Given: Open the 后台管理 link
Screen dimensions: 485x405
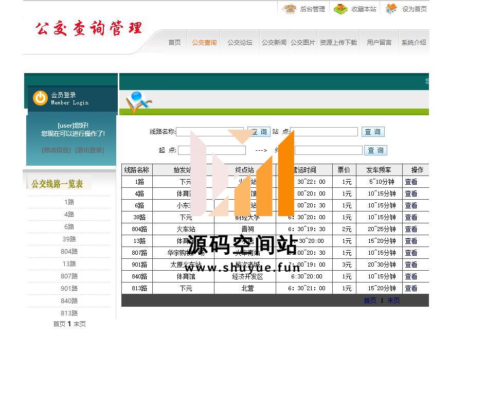Looking at the screenshot, I should (x=312, y=9).
